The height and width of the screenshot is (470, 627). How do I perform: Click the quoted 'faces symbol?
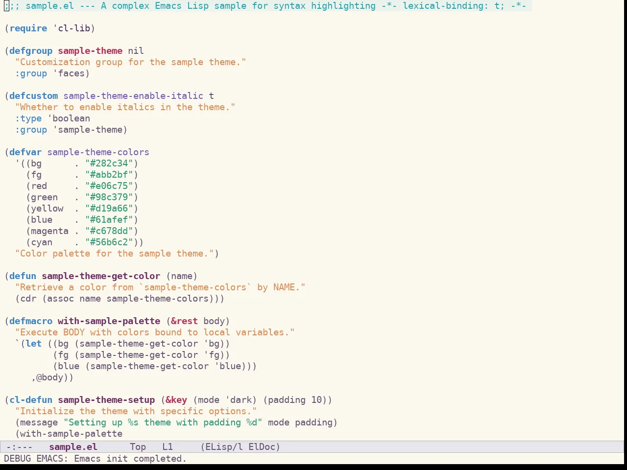point(69,73)
